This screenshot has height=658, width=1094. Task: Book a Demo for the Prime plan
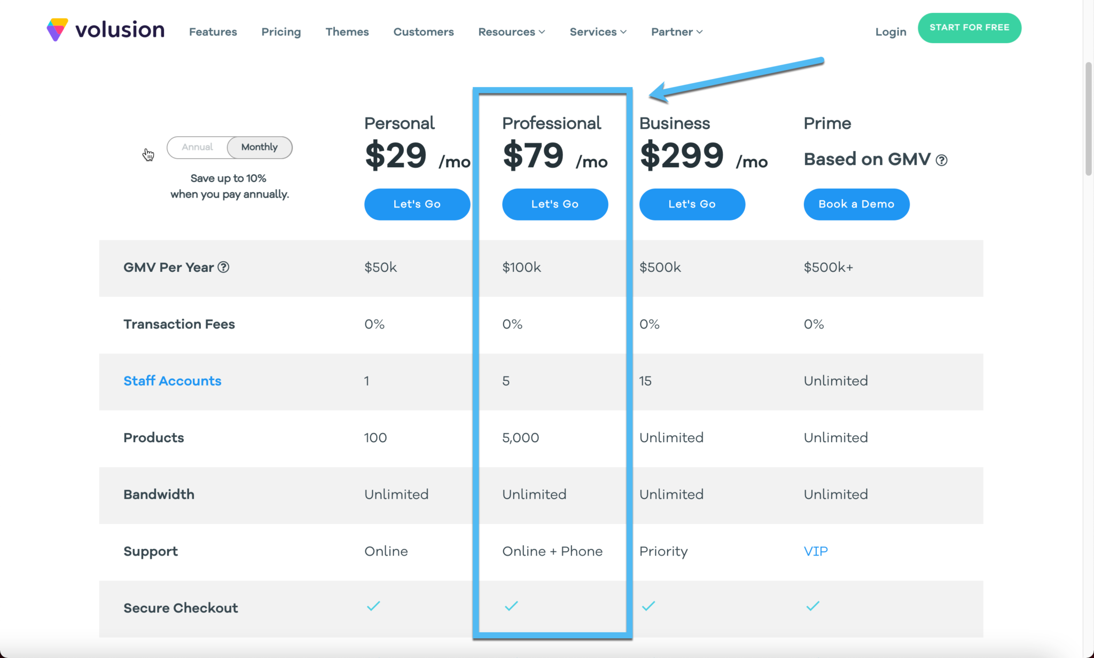point(856,204)
